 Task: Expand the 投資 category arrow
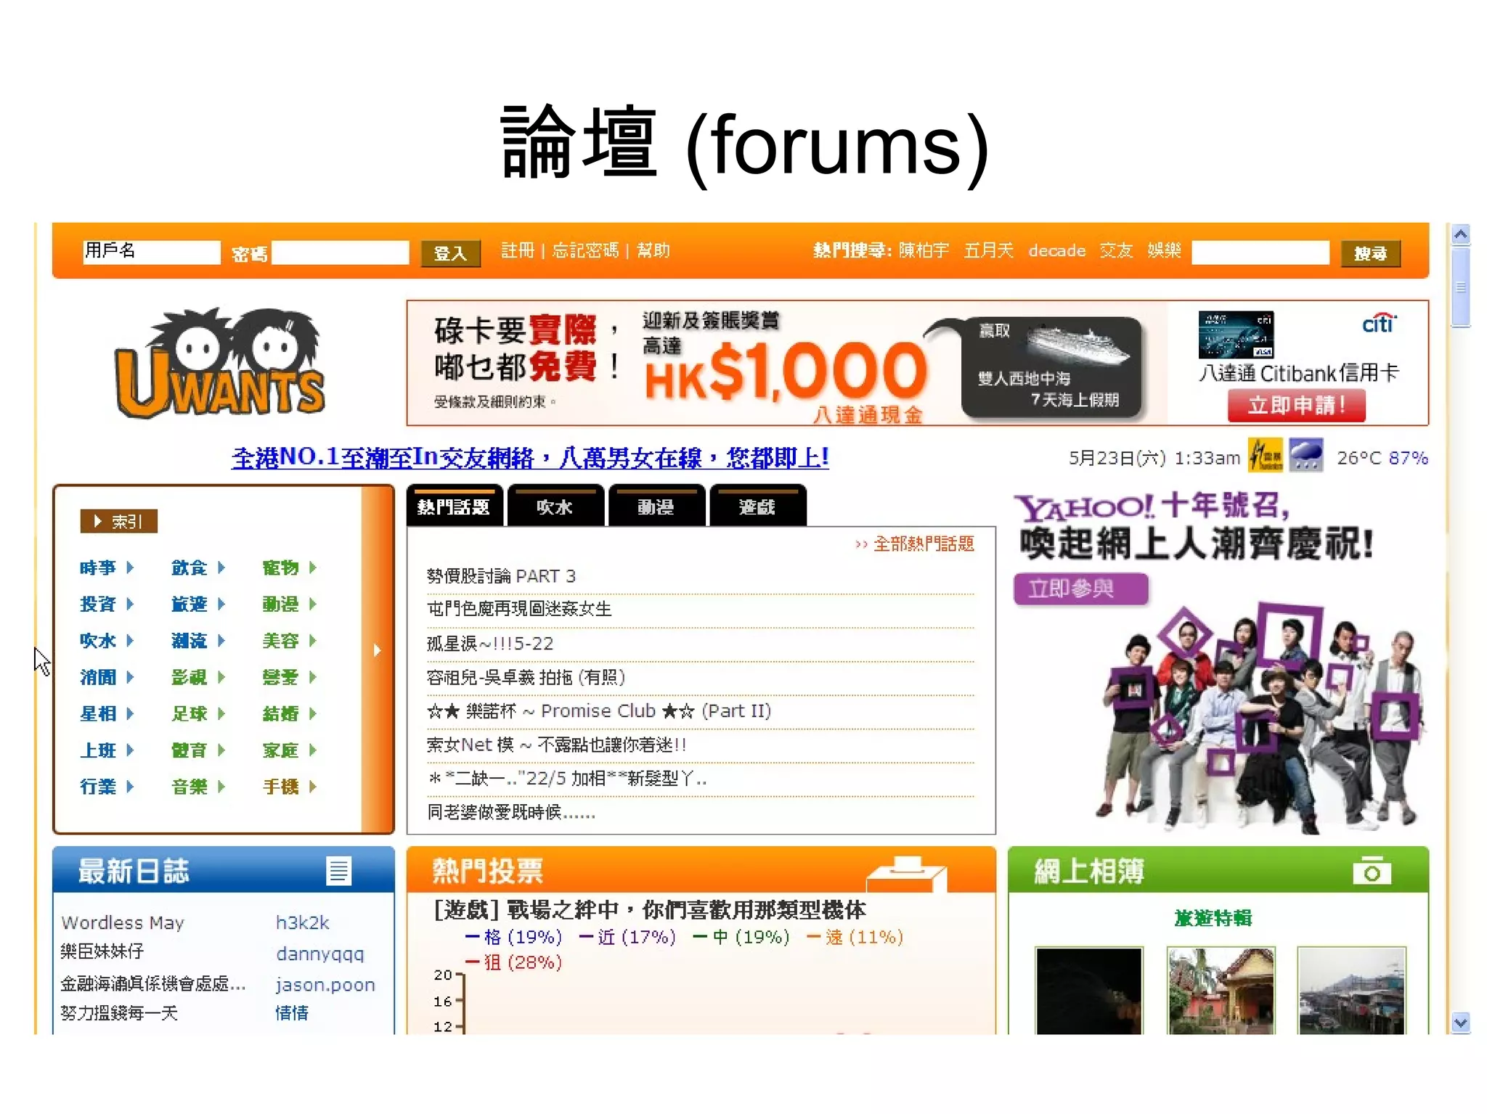click(x=130, y=604)
